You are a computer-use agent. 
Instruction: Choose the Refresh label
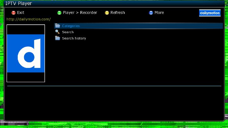coord(117,13)
